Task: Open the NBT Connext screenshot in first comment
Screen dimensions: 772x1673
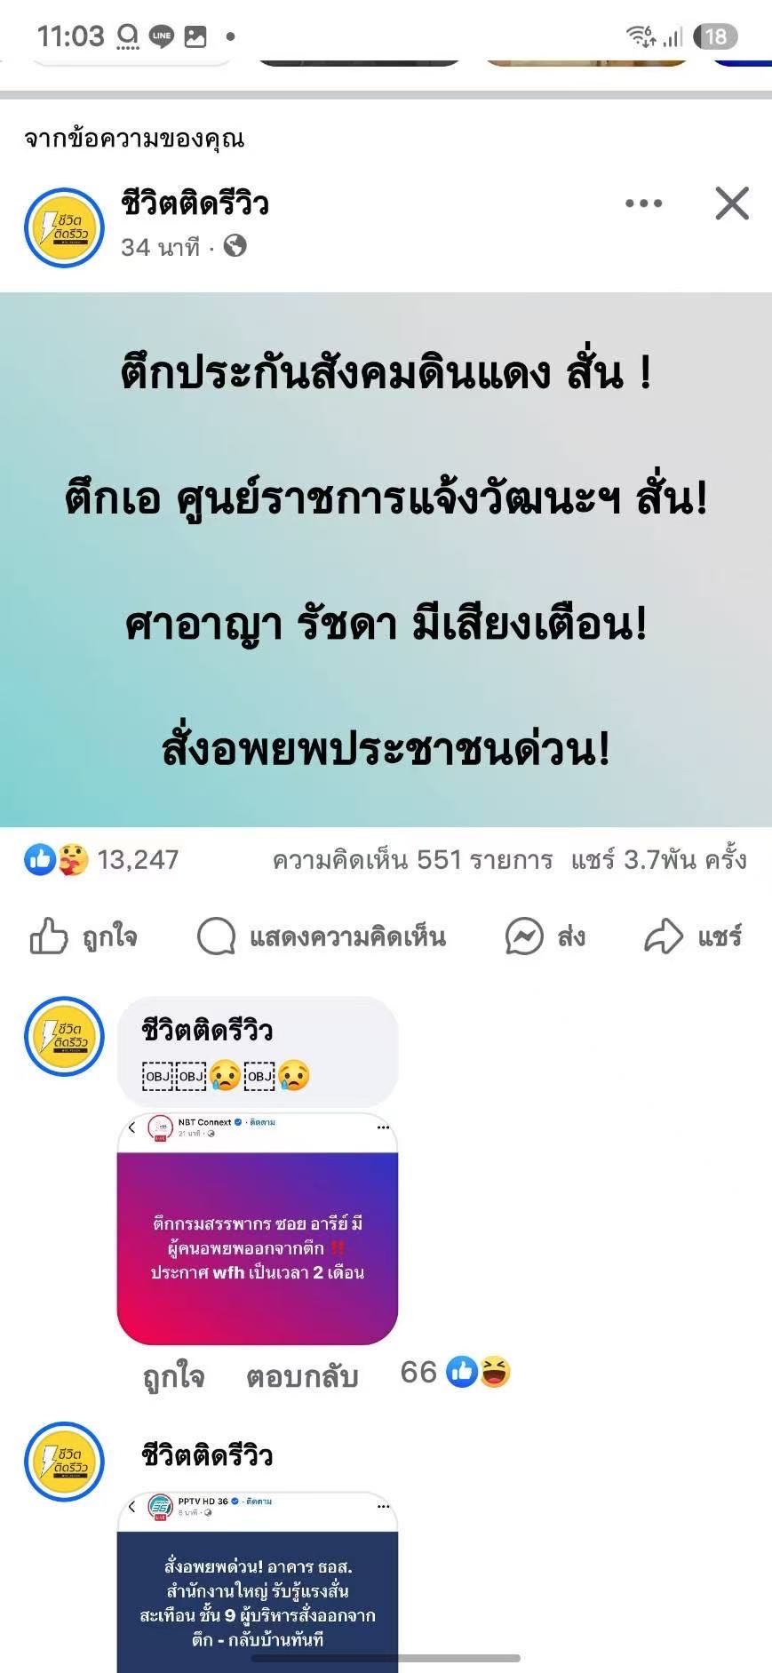Action: coord(258,1229)
